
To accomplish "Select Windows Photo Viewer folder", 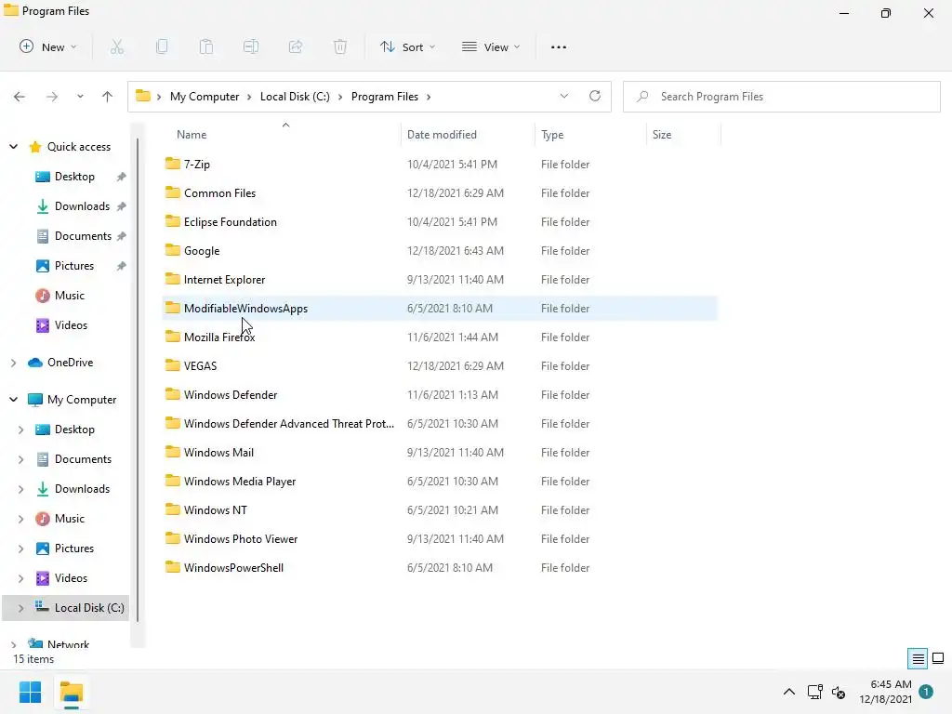I will [x=241, y=538].
